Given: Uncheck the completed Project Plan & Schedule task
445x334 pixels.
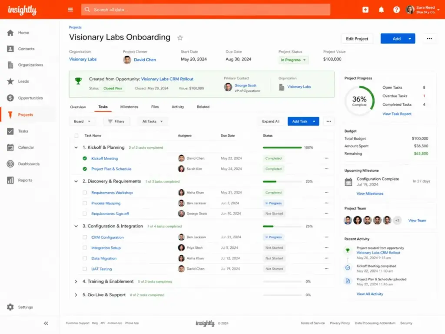Looking at the screenshot, I should pyautogui.click(x=85, y=169).
